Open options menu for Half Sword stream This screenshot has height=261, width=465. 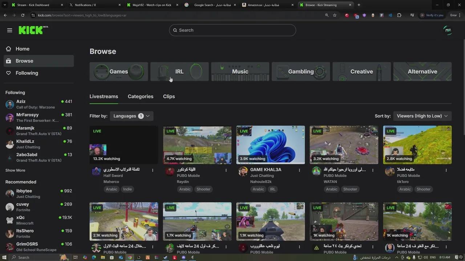[x=153, y=170]
